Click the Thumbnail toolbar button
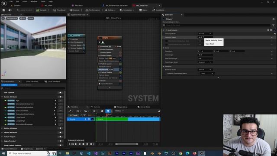 coord(59,10)
